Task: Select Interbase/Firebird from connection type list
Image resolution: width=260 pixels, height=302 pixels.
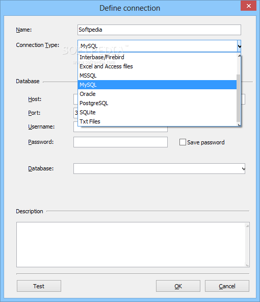Action: 157,57
